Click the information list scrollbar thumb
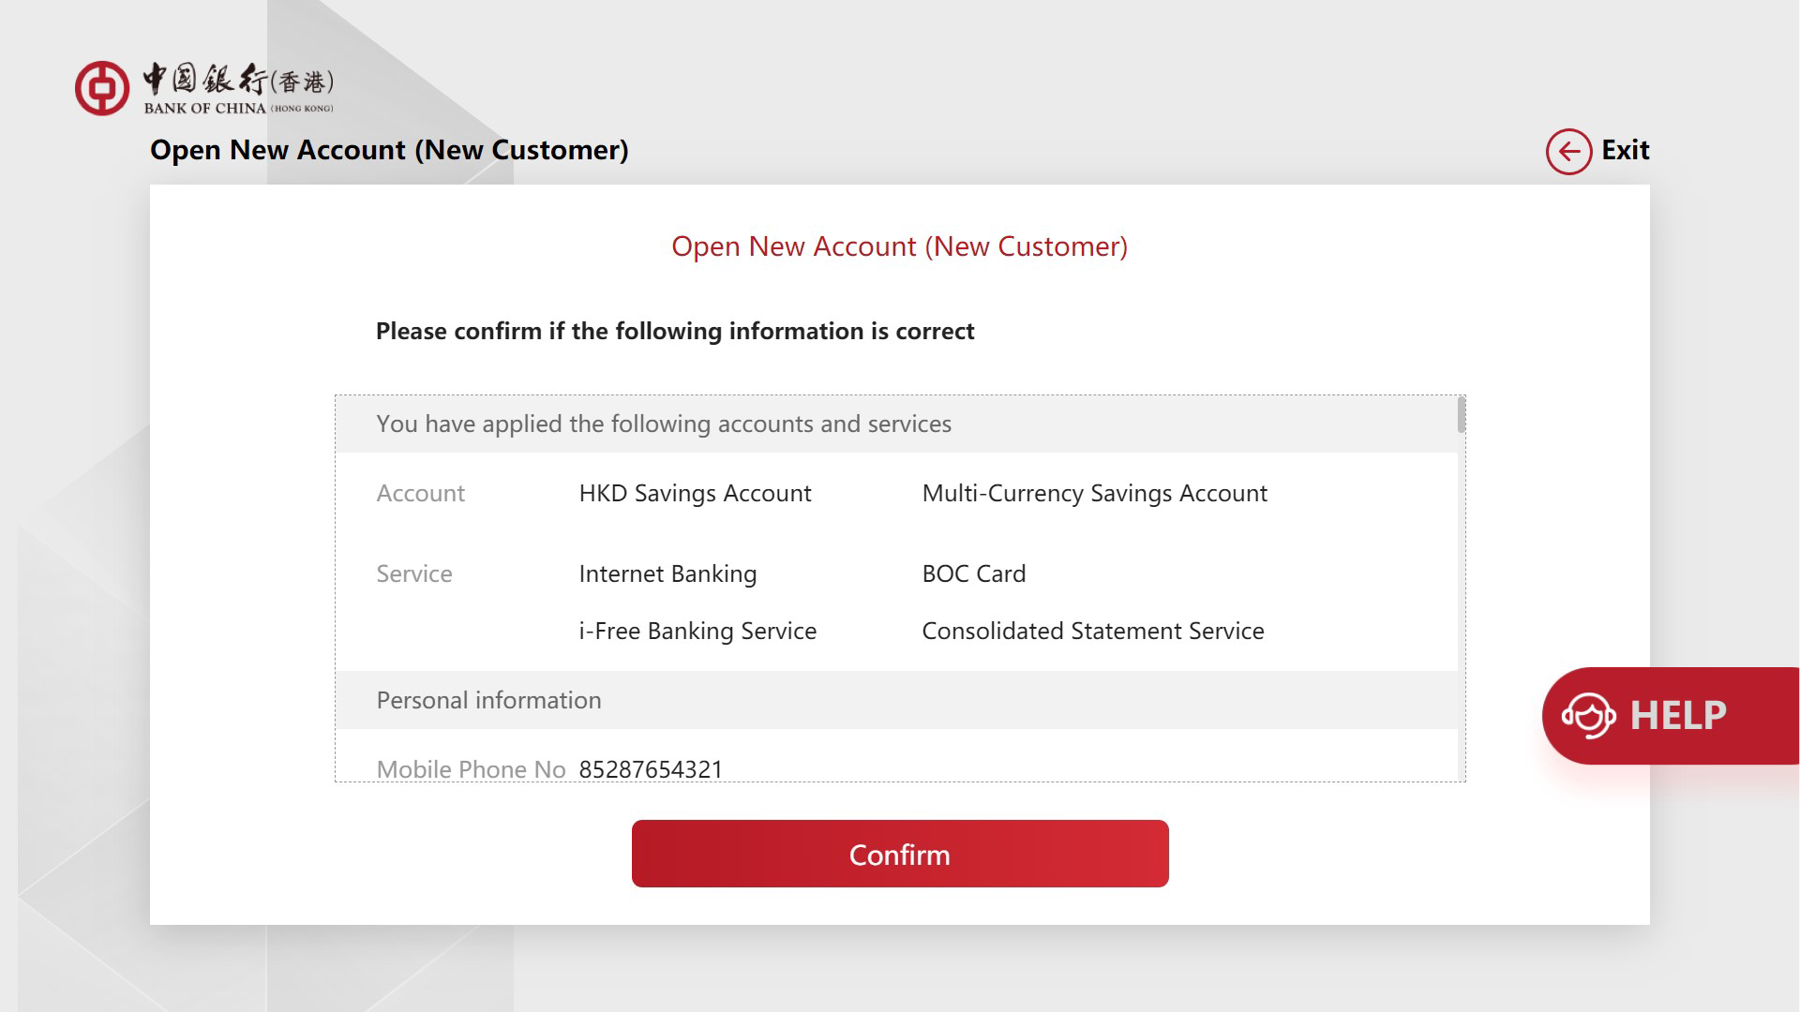 click(x=1461, y=415)
